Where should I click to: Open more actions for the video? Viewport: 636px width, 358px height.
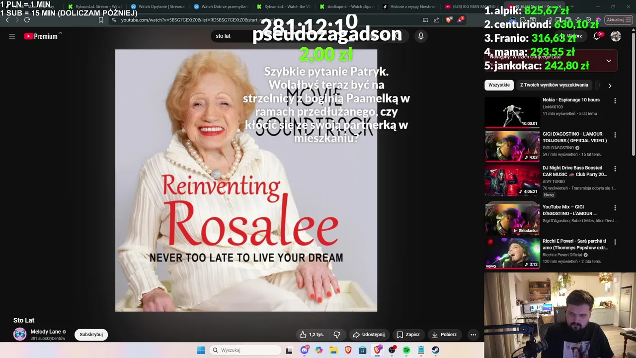(x=473, y=335)
